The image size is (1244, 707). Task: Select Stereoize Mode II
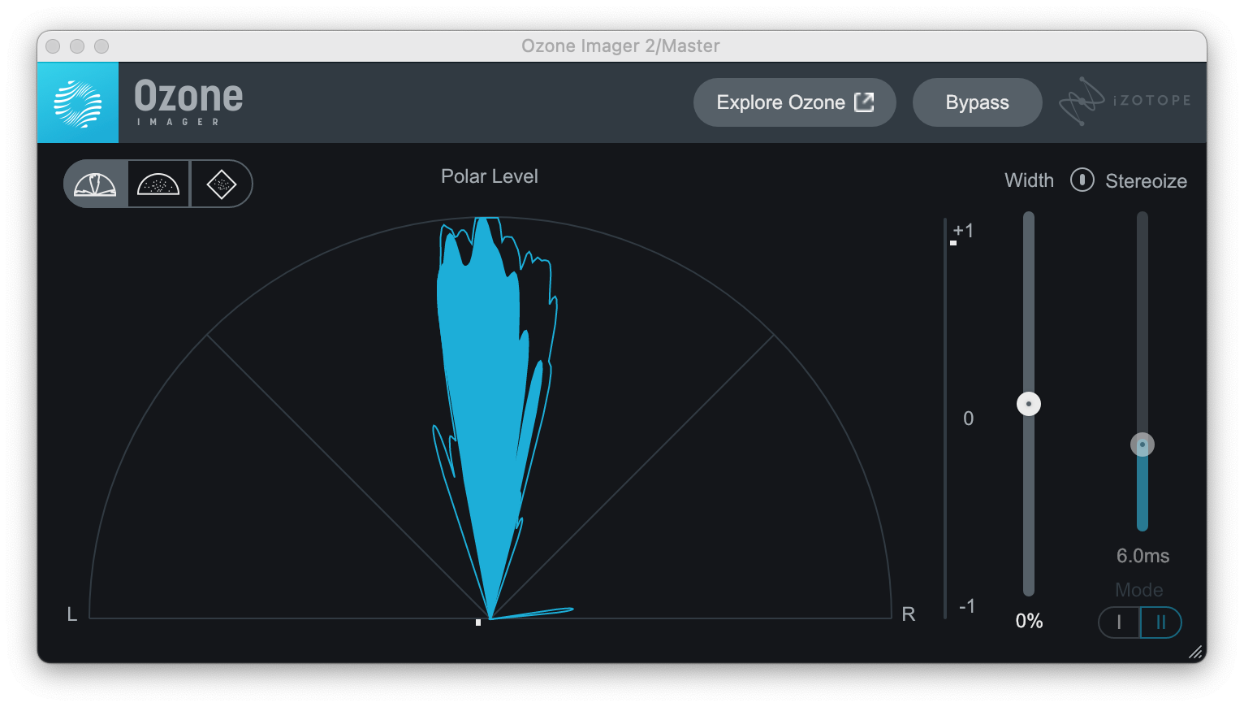click(x=1160, y=622)
